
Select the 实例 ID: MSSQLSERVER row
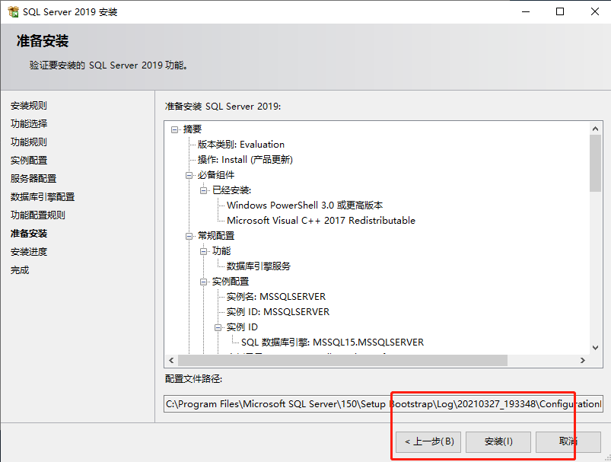pyautogui.click(x=278, y=312)
